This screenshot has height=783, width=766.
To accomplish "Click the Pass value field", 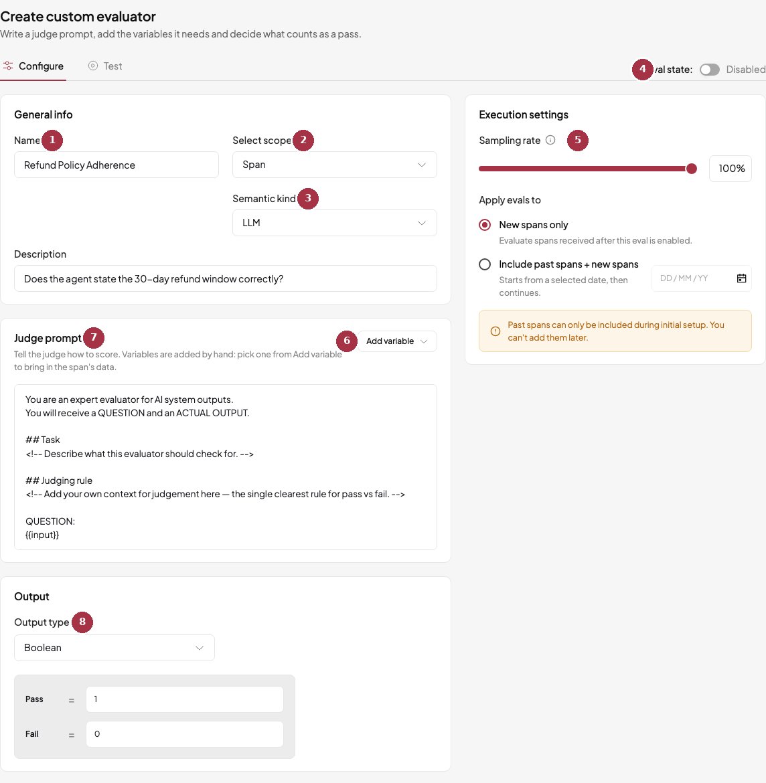I will coord(184,699).
